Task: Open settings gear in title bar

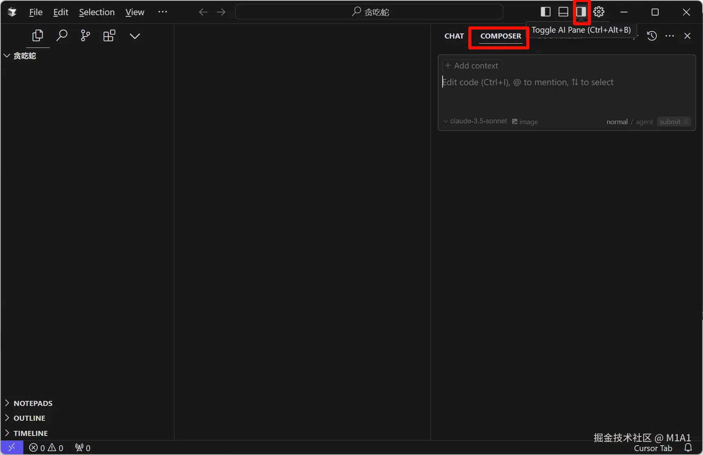Action: pyautogui.click(x=599, y=12)
